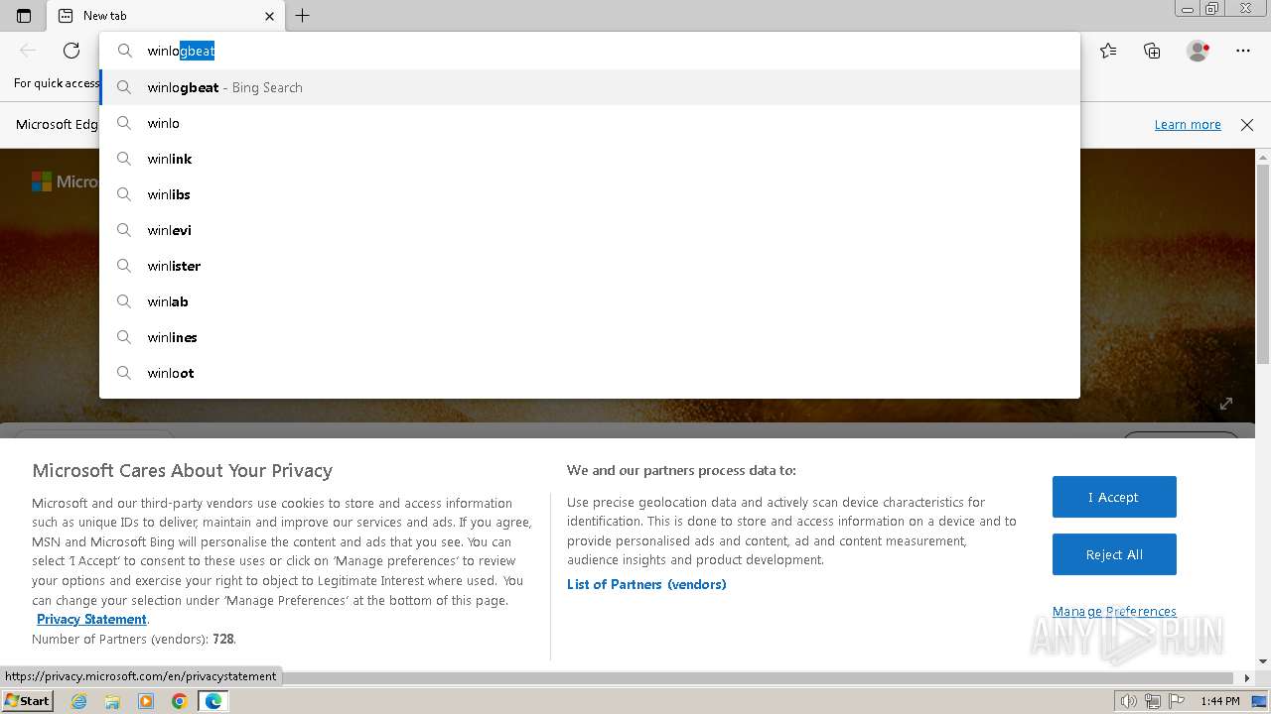Viewport: 1271px width, 714px height.
Task: Choose the 'winlevi' search suggestion
Action: (590, 230)
